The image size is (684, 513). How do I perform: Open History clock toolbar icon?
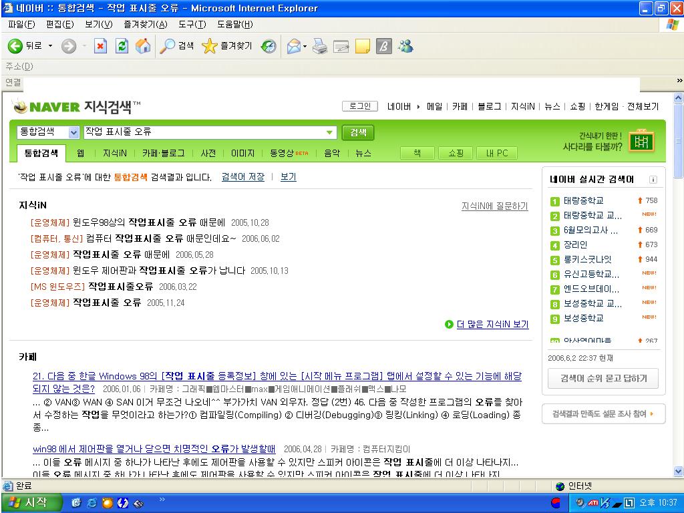[x=269, y=46]
